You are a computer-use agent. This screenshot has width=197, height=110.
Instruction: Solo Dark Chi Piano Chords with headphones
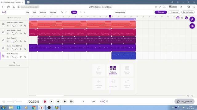[16, 26]
